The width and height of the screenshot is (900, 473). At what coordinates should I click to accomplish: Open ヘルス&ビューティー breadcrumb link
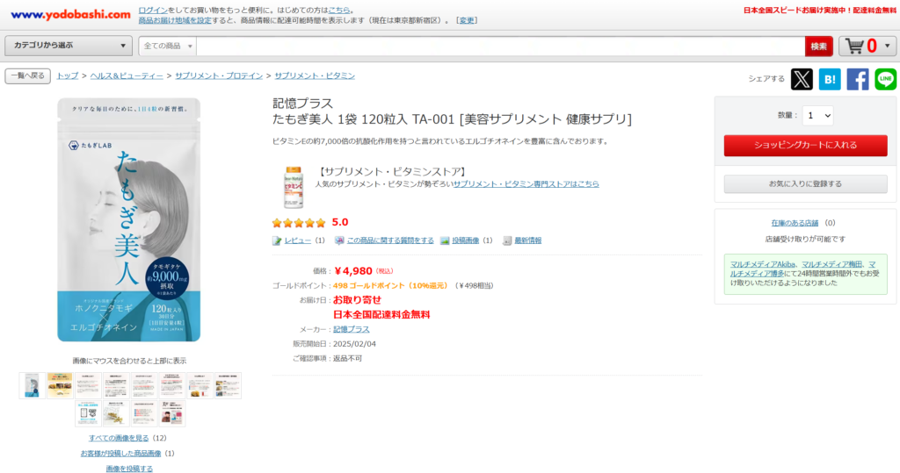[127, 75]
